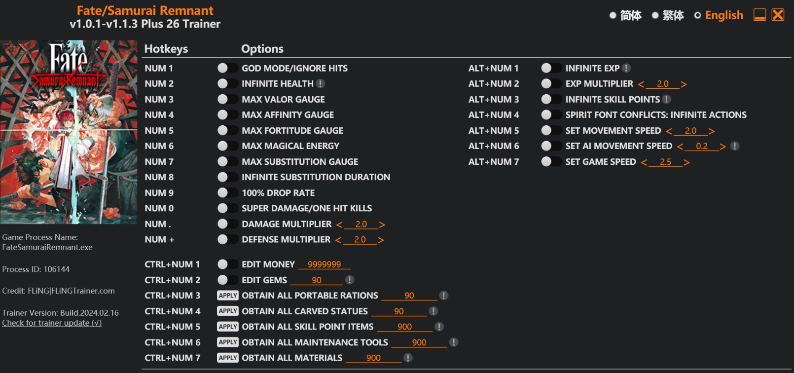Toggle Set AI Movement Speed switch
The width and height of the screenshot is (794, 373).
pos(551,146)
